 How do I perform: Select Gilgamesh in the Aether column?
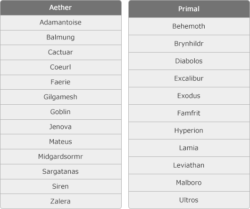coord(61,97)
